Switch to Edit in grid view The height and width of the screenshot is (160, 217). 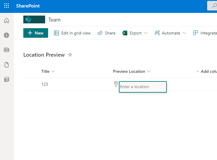click(72, 33)
